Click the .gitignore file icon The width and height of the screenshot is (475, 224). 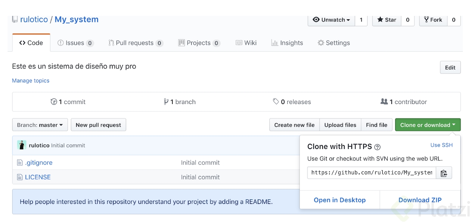[20, 163]
